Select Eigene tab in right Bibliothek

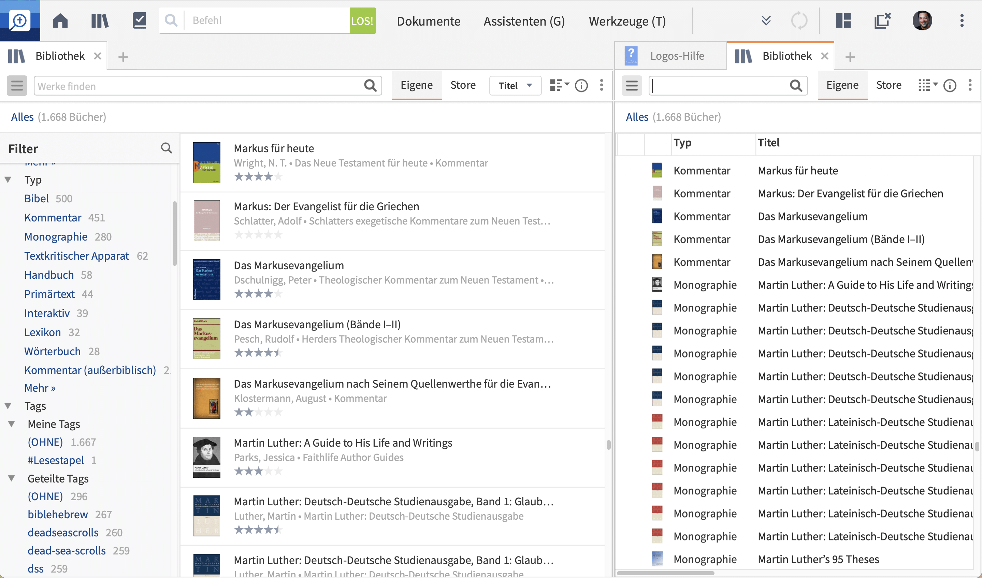click(842, 85)
